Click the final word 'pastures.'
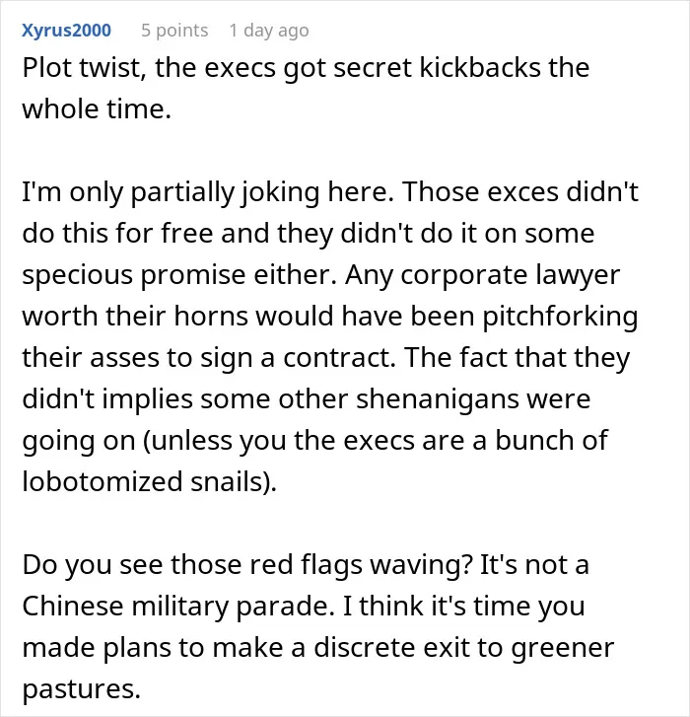 click(x=82, y=690)
